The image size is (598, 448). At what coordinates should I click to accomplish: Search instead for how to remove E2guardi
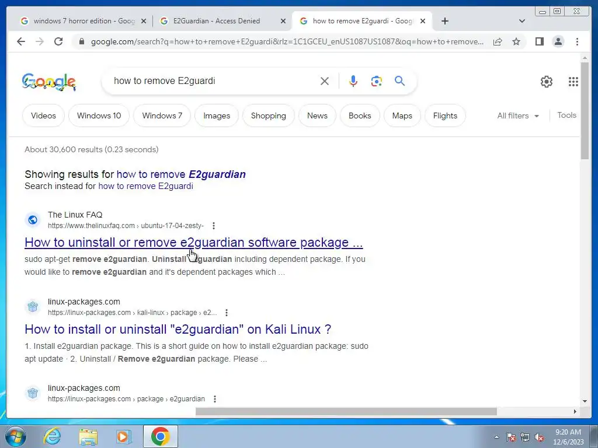pyautogui.click(x=145, y=186)
